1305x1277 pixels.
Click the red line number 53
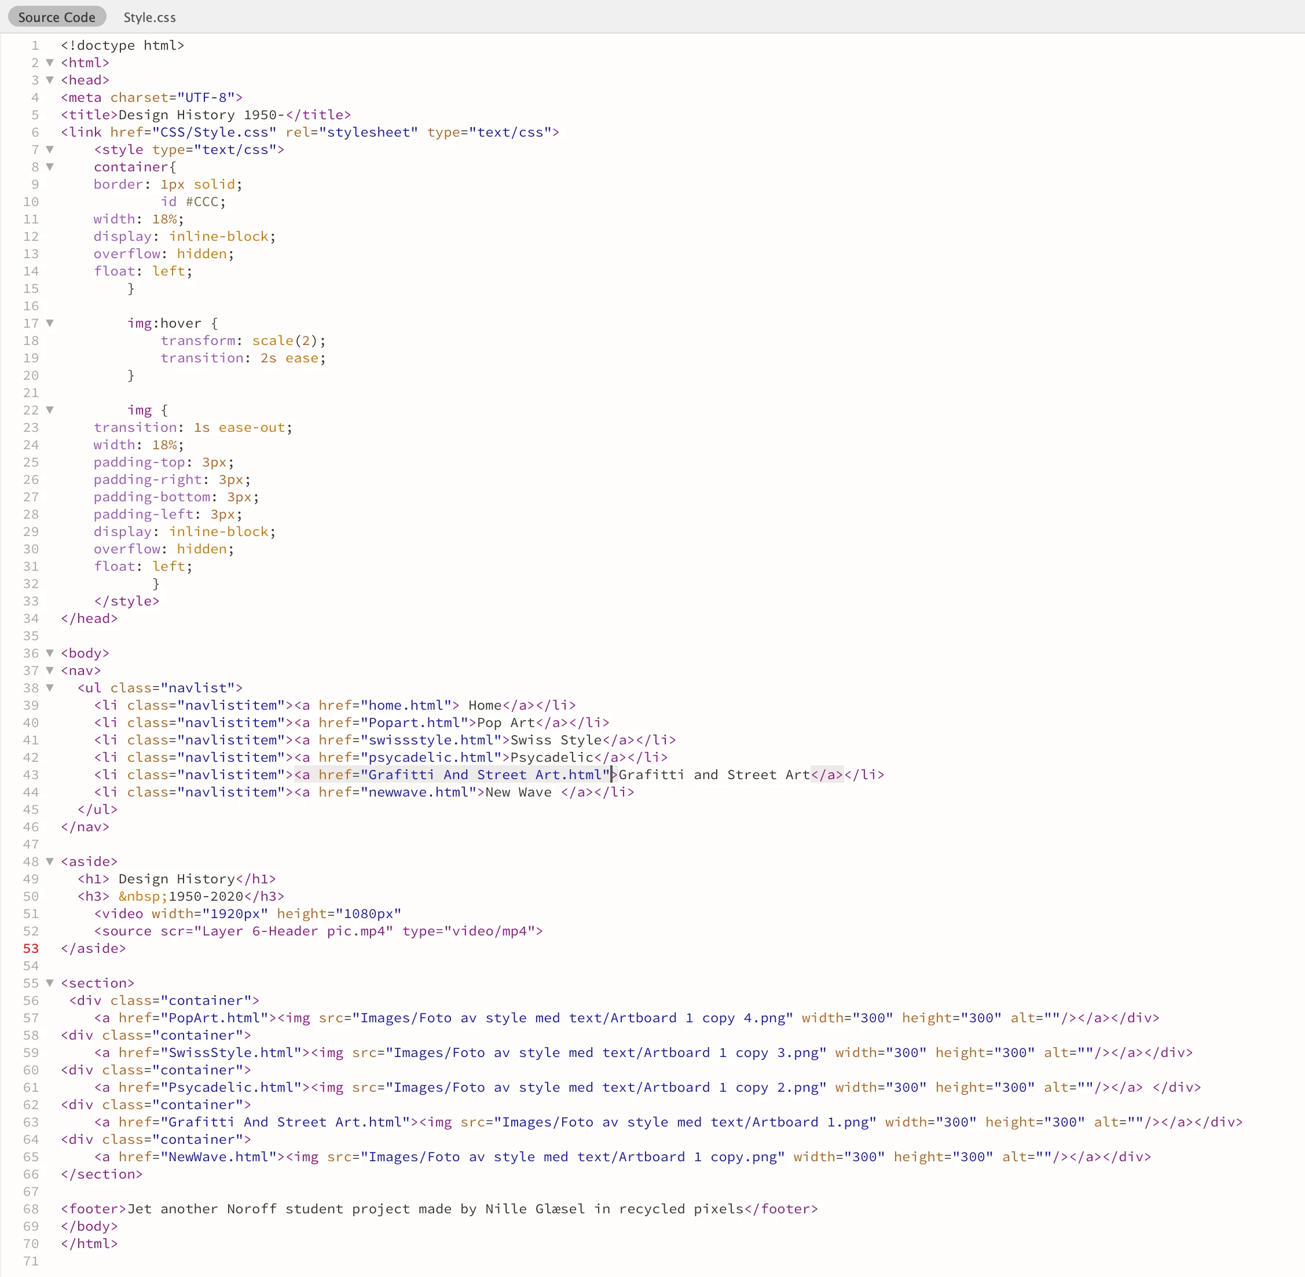[x=31, y=948]
